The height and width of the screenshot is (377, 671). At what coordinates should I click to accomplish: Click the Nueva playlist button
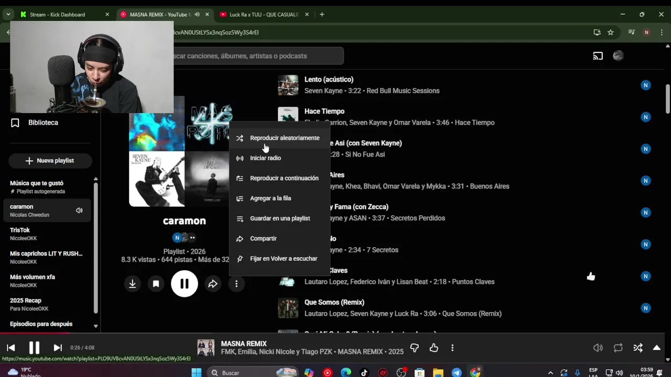coord(50,161)
